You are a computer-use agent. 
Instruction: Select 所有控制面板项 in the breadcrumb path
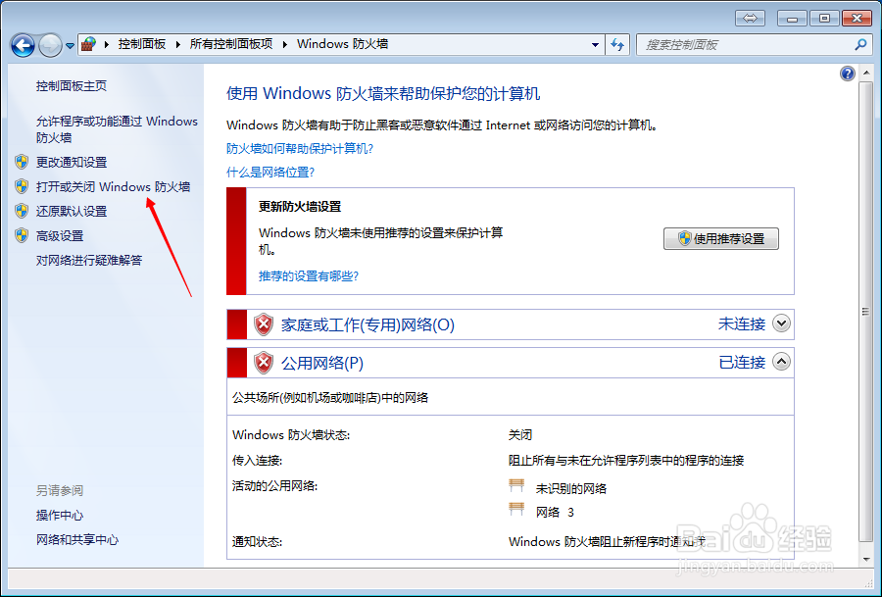tap(232, 44)
